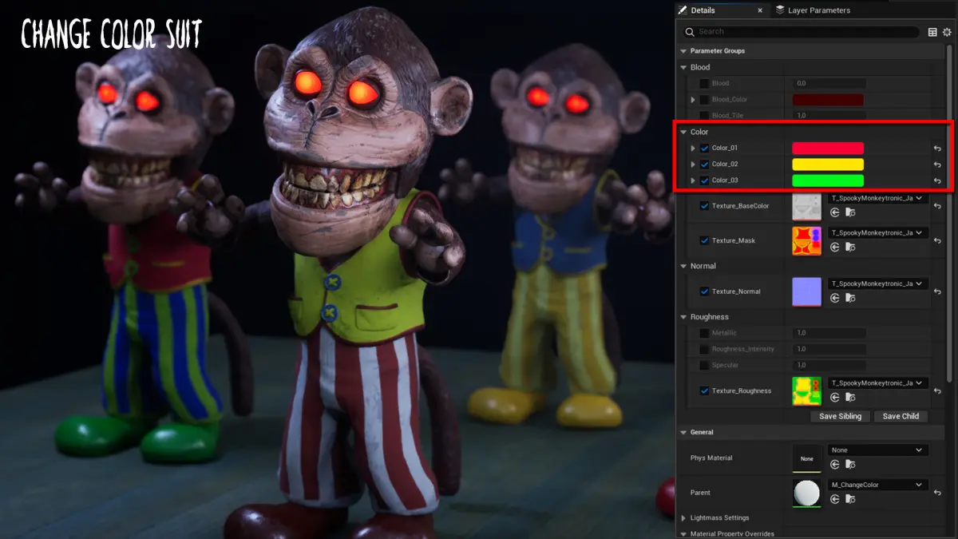Reset Texture_BaseColor to its default
Image resolution: width=958 pixels, height=539 pixels.
[937, 206]
